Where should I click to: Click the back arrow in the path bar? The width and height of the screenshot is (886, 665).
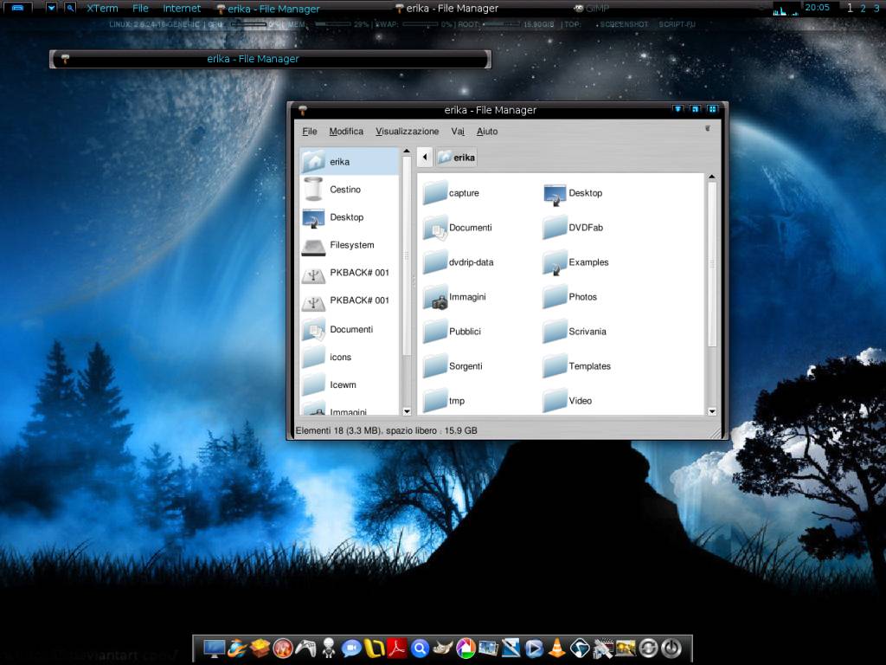(x=425, y=158)
